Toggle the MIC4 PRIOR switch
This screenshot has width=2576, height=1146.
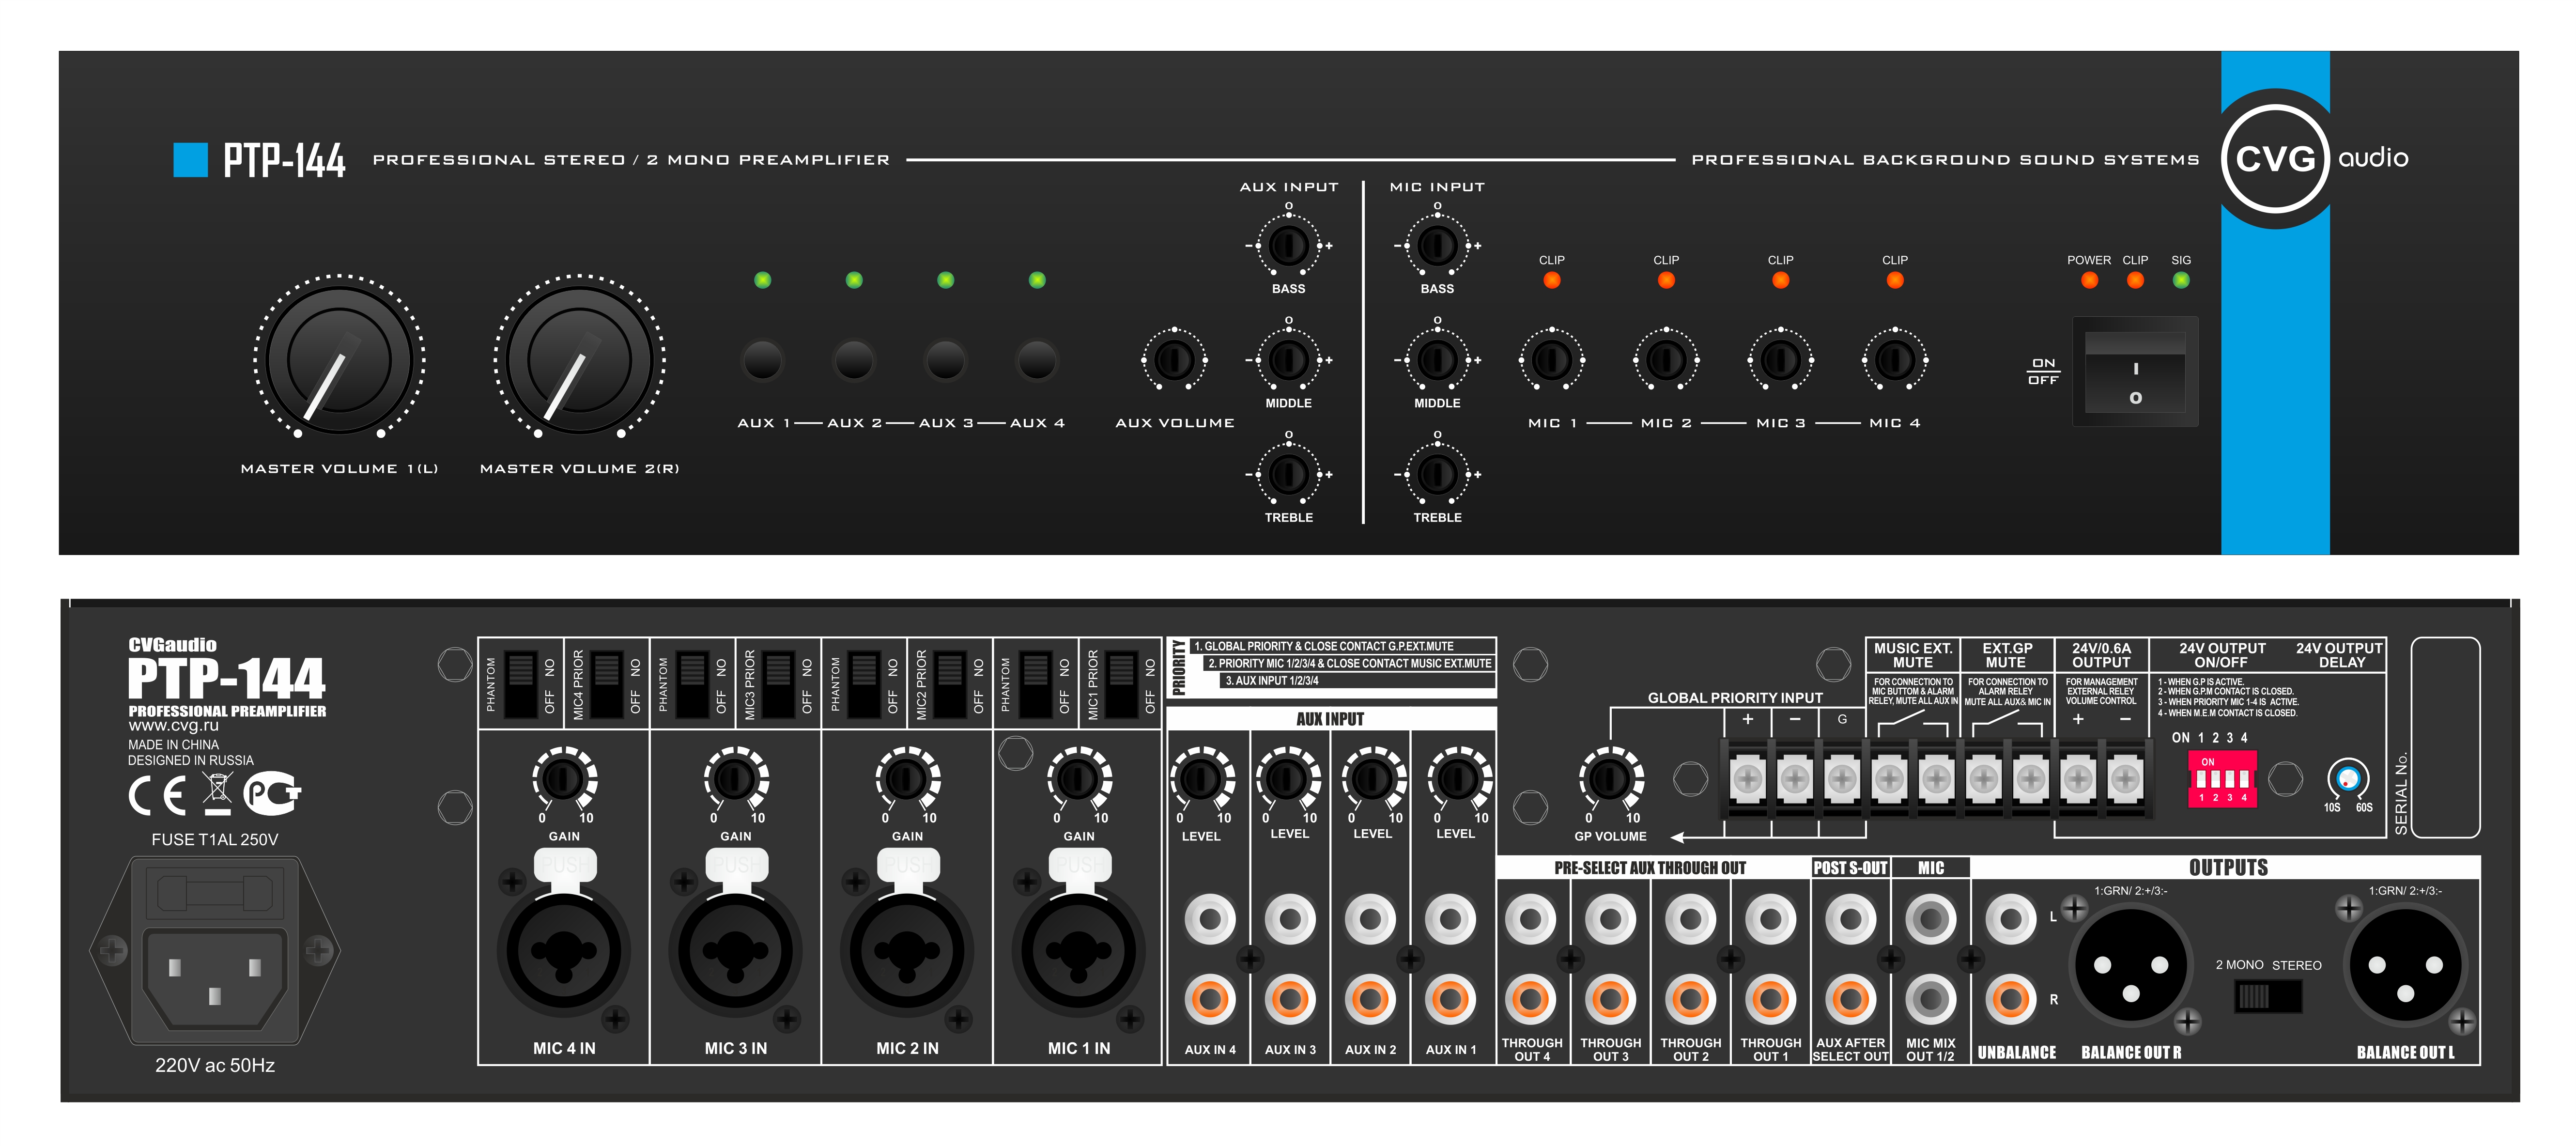pyautogui.click(x=606, y=685)
